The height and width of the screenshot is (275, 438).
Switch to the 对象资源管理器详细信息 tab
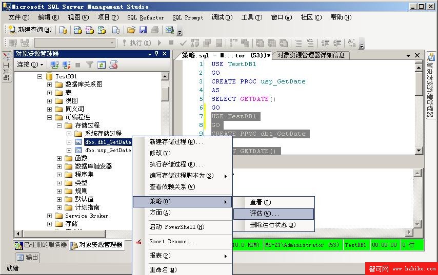[x=311, y=55]
